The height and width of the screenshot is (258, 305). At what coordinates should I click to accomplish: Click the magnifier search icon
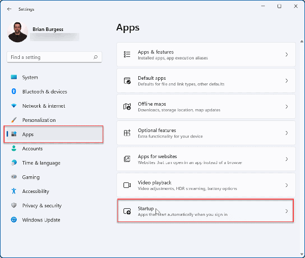coord(96,57)
